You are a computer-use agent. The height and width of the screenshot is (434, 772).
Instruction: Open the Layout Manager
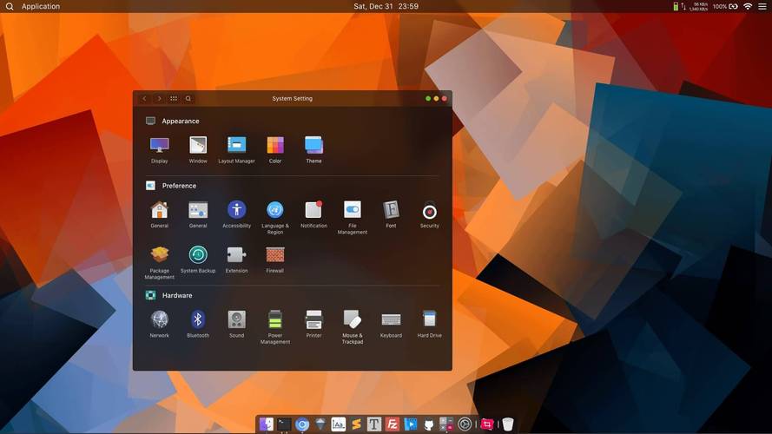[236, 150]
